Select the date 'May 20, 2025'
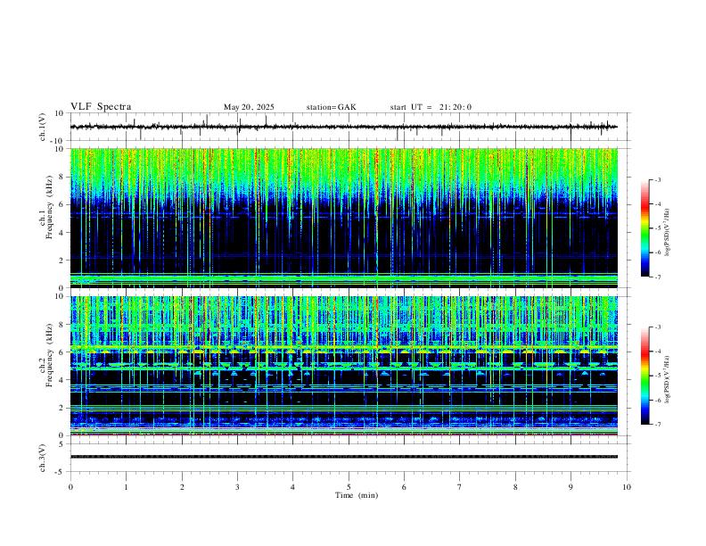The image size is (706, 546). tap(249, 107)
